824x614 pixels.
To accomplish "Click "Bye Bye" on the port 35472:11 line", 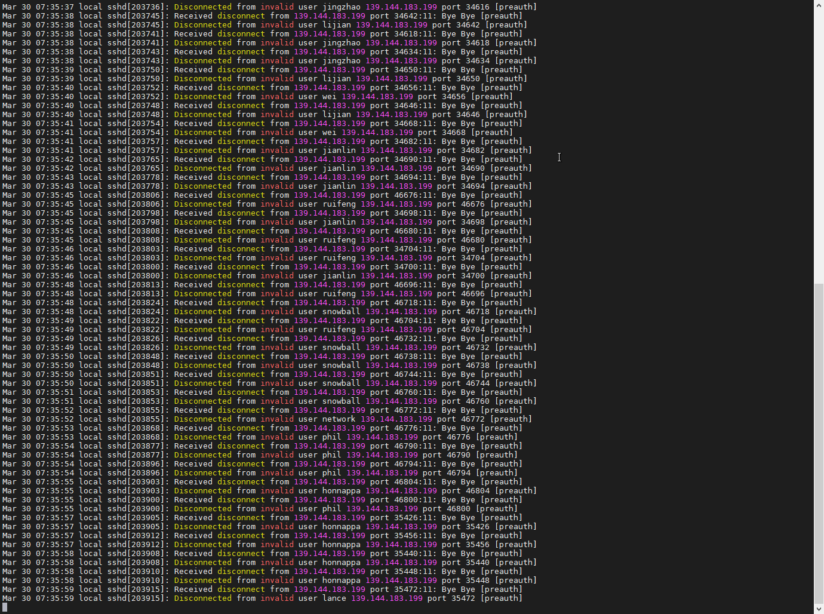I will pyautogui.click(x=458, y=590).
